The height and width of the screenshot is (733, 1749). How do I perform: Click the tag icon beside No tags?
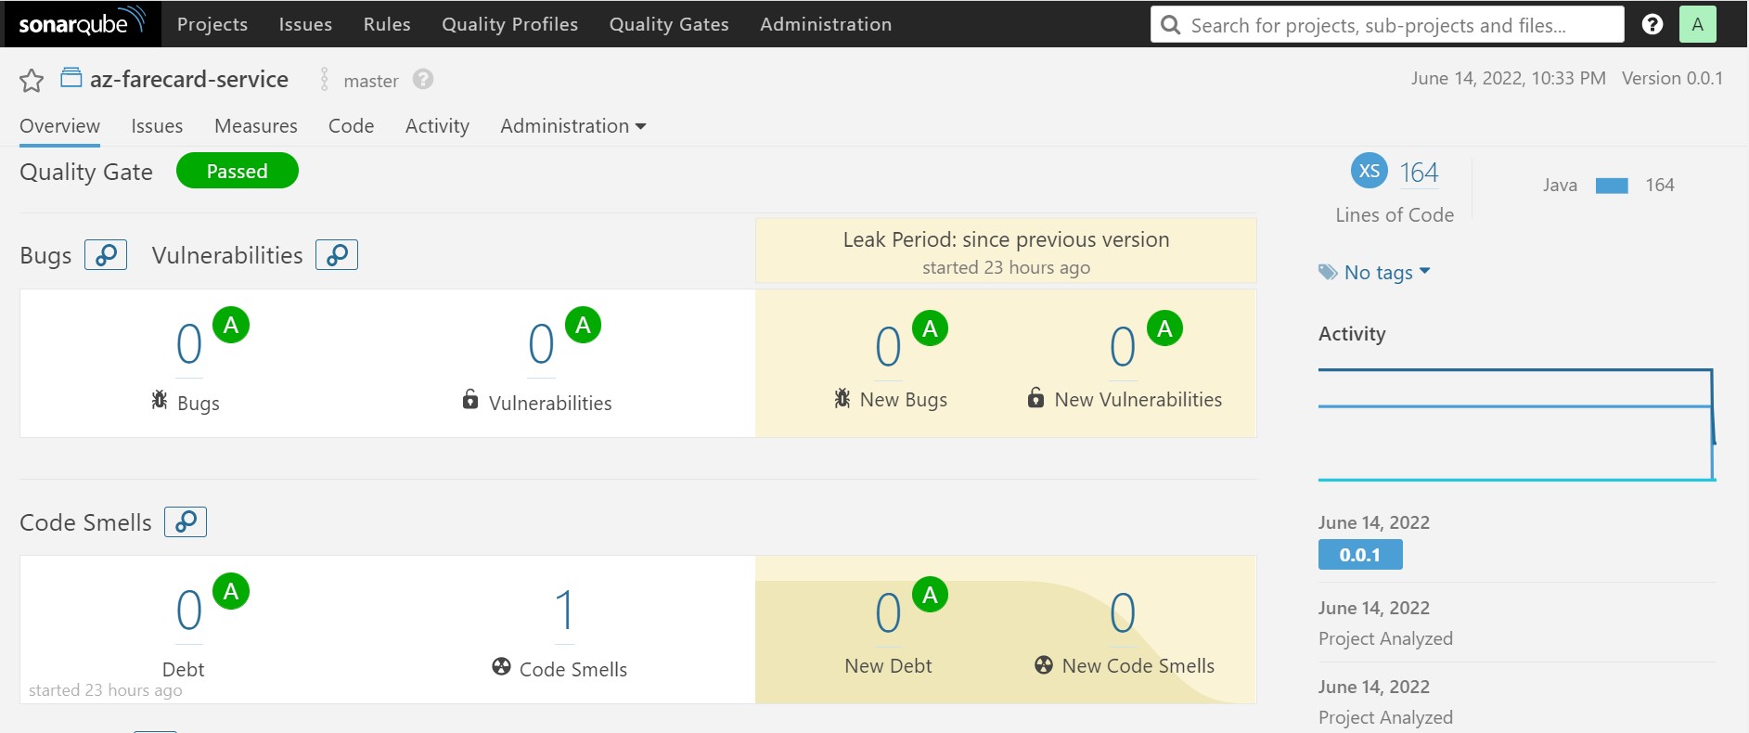click(1328, 272)
